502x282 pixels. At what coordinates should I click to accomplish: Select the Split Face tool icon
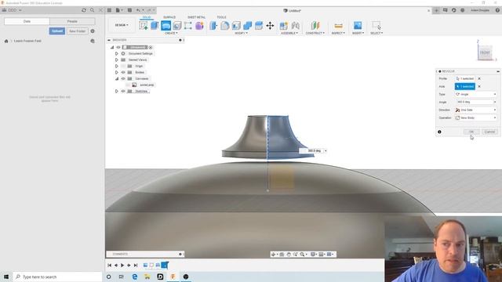259,25
